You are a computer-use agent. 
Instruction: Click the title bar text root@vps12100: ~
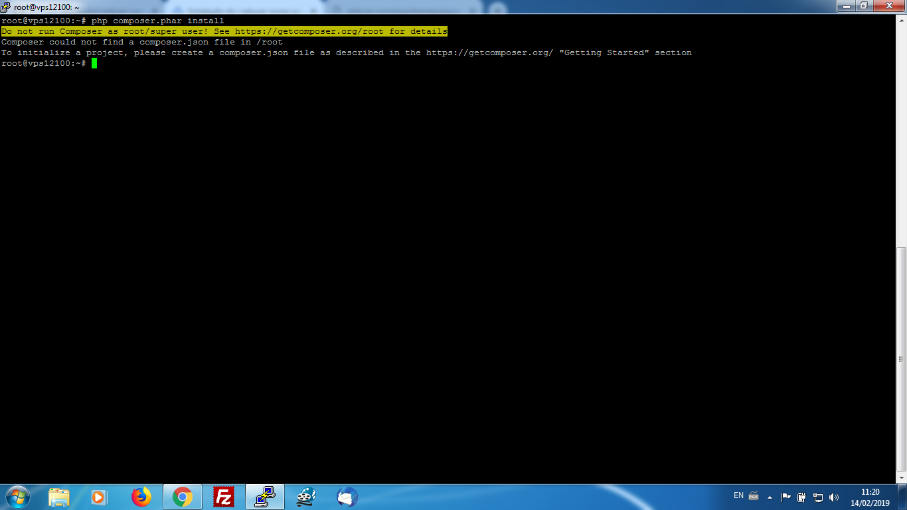pyautogui.click(x=46, y=7)
